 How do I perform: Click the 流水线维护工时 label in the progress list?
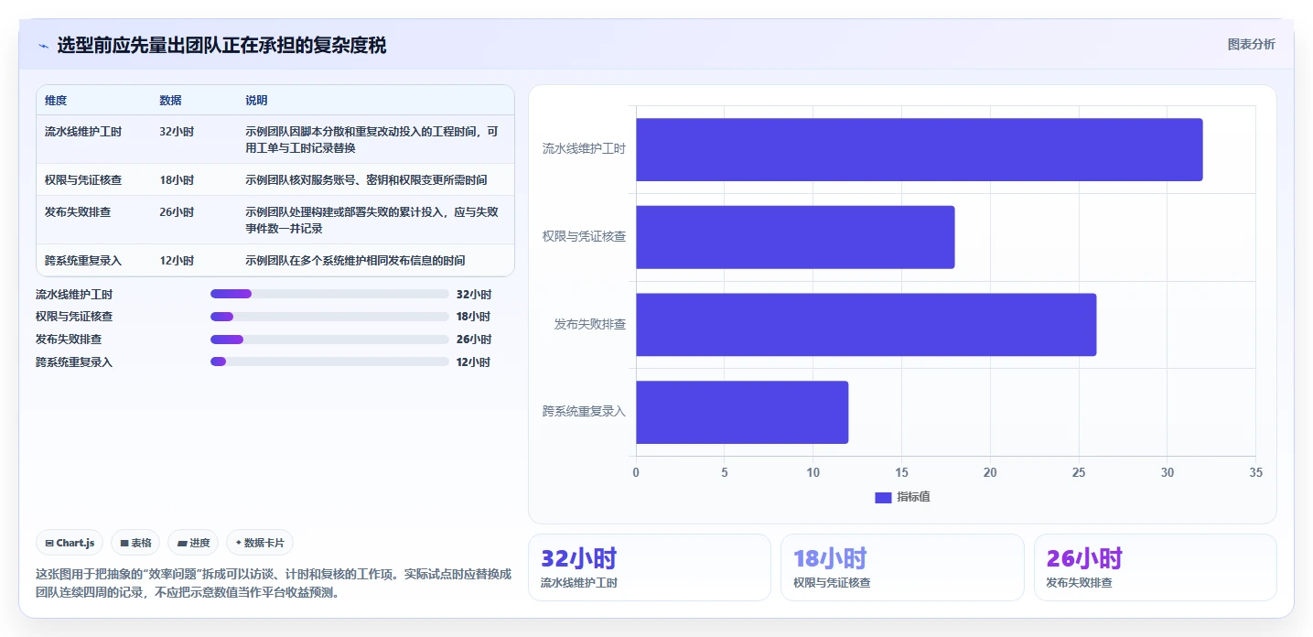tap(74, 295)
